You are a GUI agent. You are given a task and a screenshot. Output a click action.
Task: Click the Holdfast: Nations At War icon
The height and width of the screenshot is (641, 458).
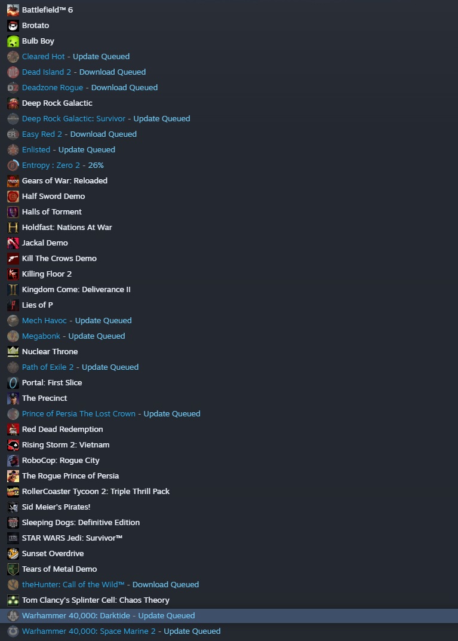tap(13, 227)
